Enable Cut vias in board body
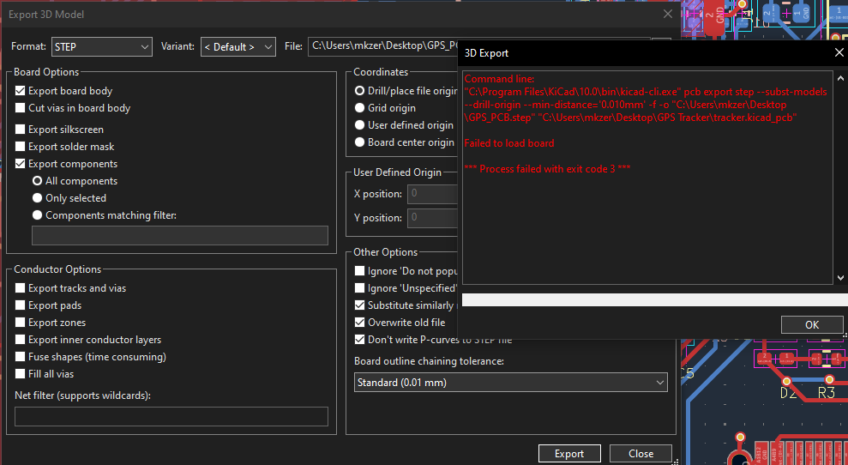848x465 pixels. coord(20,108)
